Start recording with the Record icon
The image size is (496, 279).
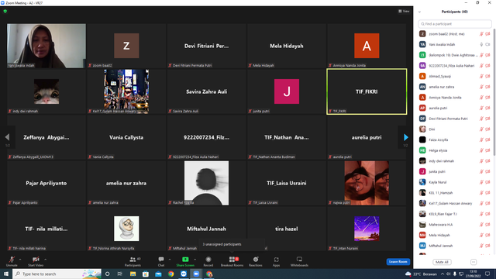pos(208,260)
